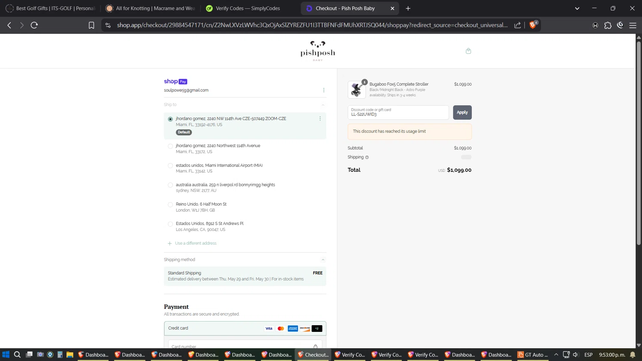The width and height of the screenshot is (642, 361).
Task: Bookmark this page icon
Action: point(91,25)
